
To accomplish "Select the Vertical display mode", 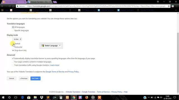I will pyautogui.click(x=13, y=44).
